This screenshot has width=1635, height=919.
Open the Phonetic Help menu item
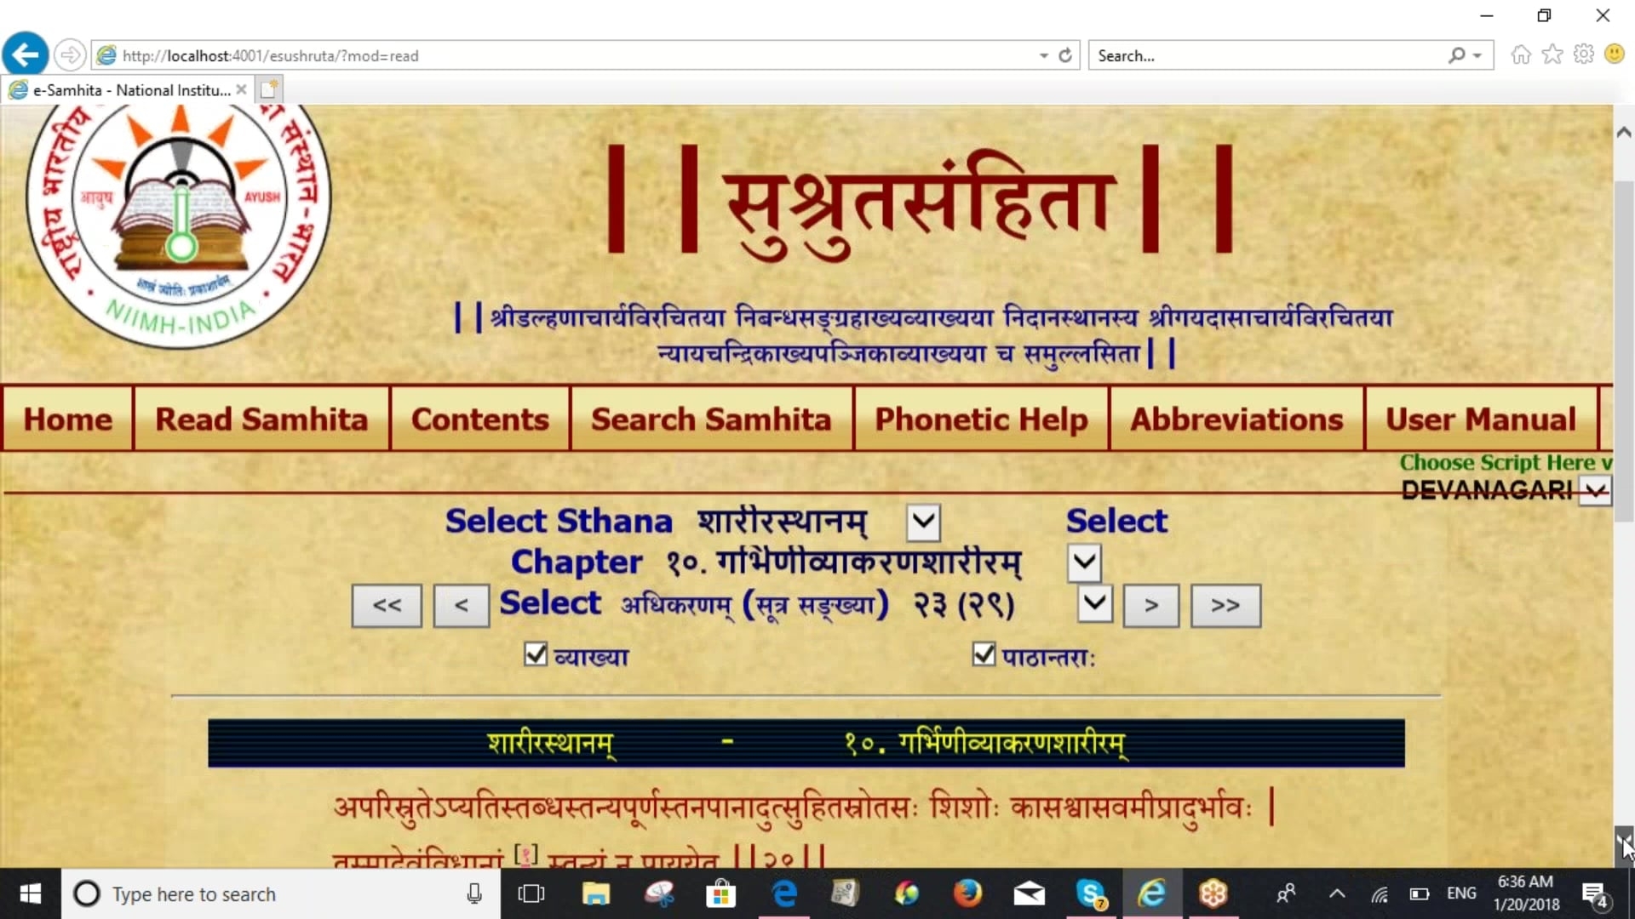[981, 420]
